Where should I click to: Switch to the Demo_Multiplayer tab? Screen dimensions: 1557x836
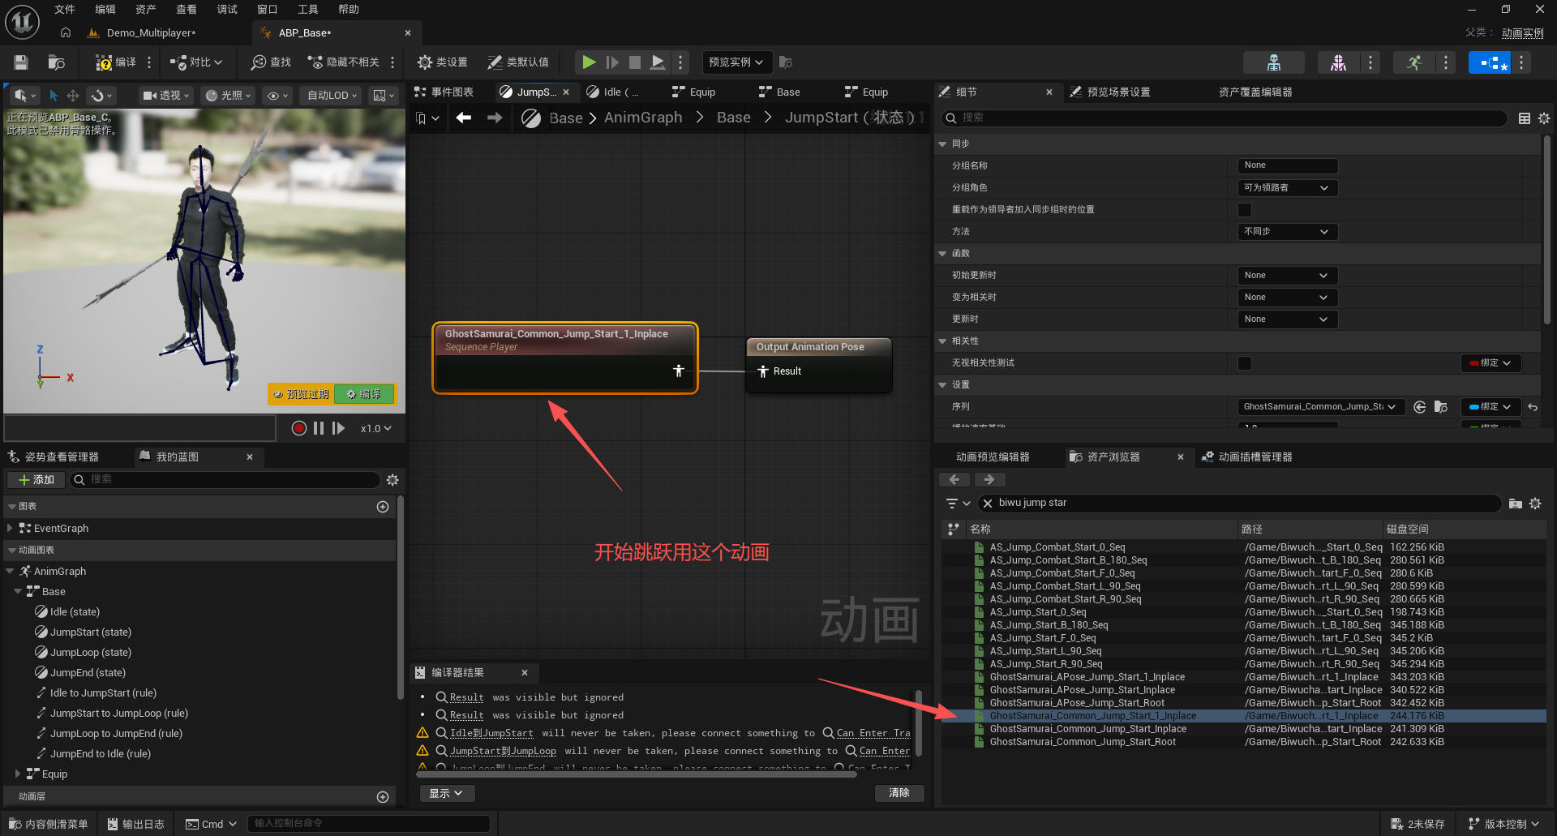click(152, 33)
